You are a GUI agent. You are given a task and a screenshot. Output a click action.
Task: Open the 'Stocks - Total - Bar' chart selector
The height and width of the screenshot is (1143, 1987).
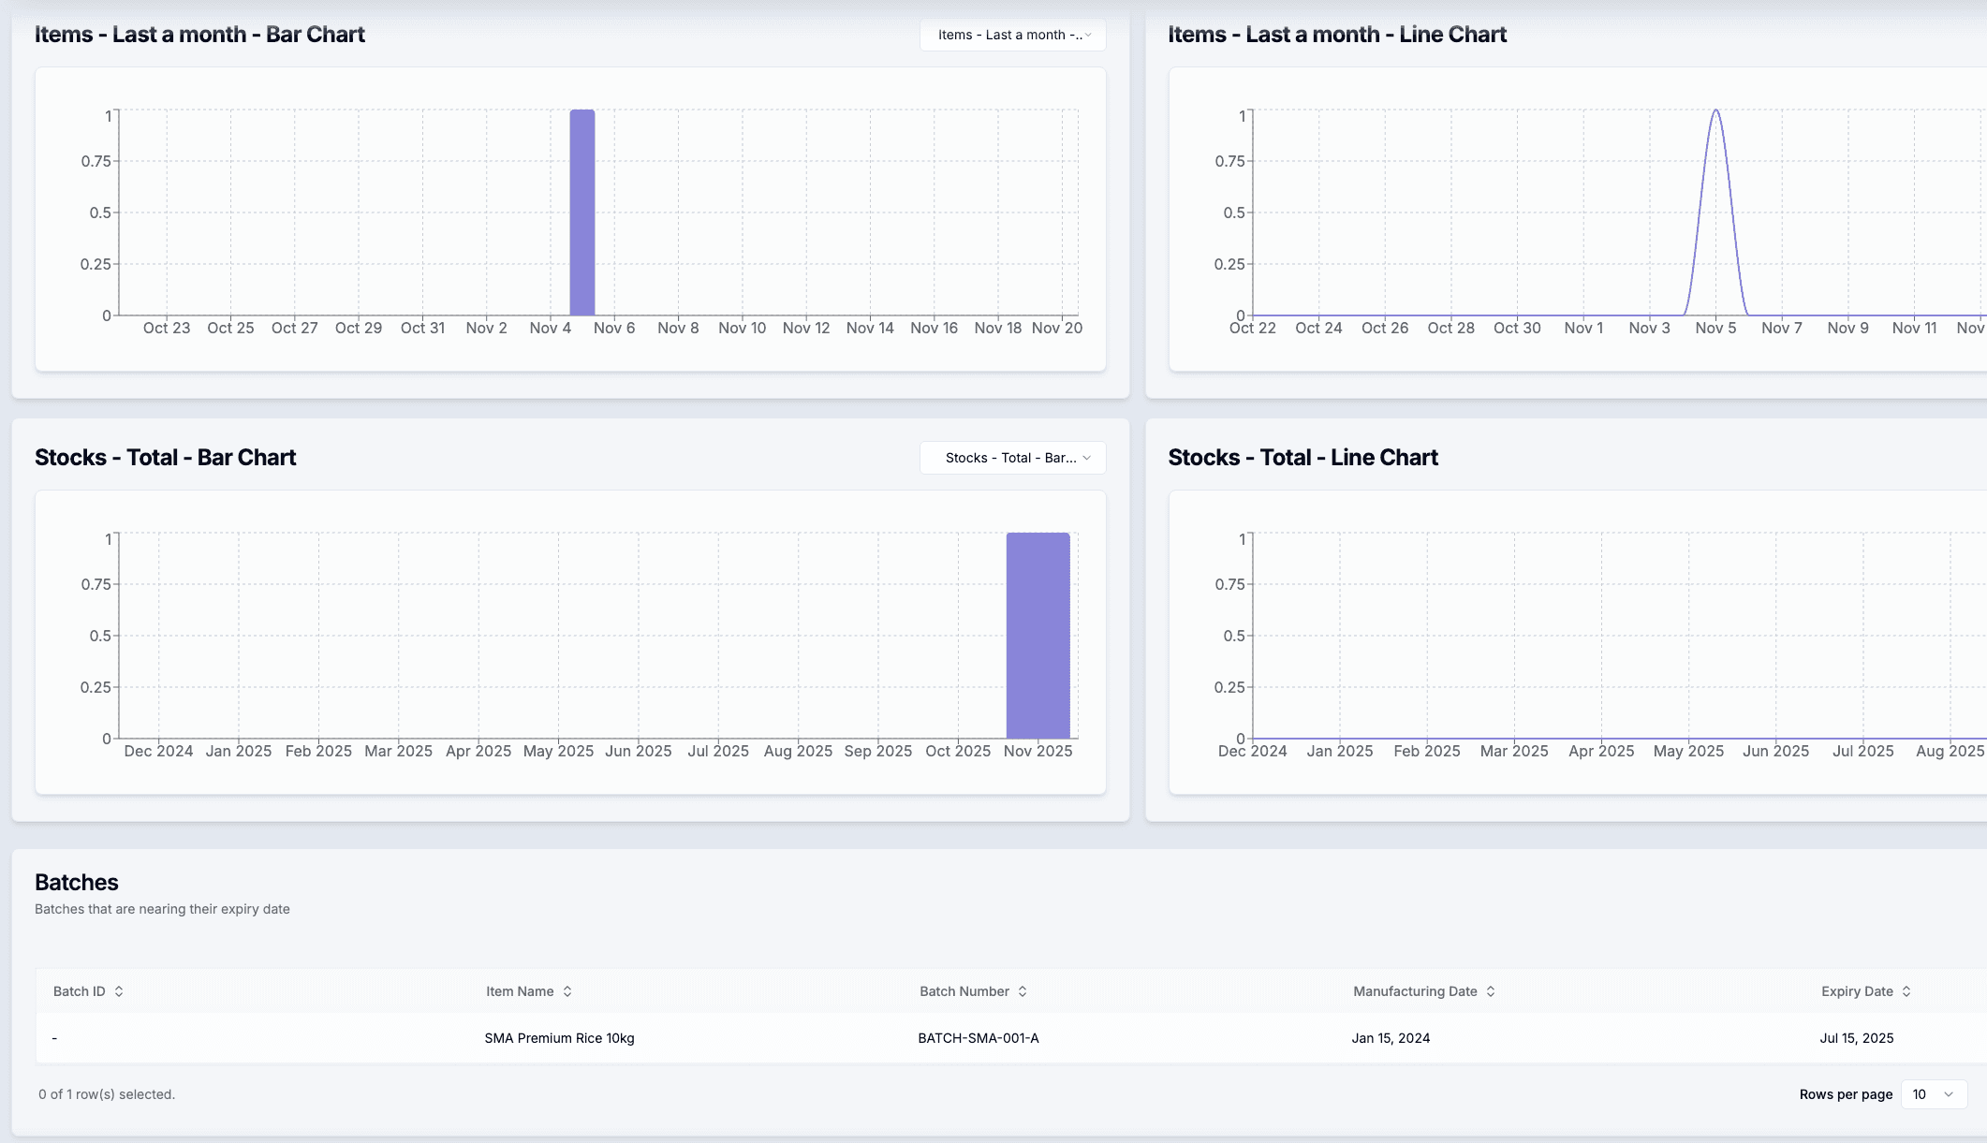coord(1012,458)
